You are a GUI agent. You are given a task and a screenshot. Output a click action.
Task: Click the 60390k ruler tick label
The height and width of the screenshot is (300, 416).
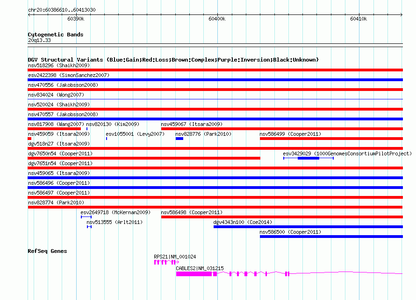[x=76, y=19]
